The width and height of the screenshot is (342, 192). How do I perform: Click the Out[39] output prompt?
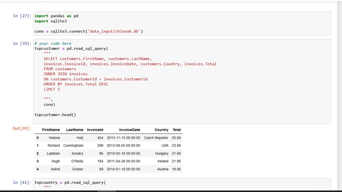point(22,128)
